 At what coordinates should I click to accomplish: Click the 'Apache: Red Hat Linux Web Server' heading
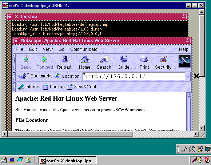pos(66,98)
